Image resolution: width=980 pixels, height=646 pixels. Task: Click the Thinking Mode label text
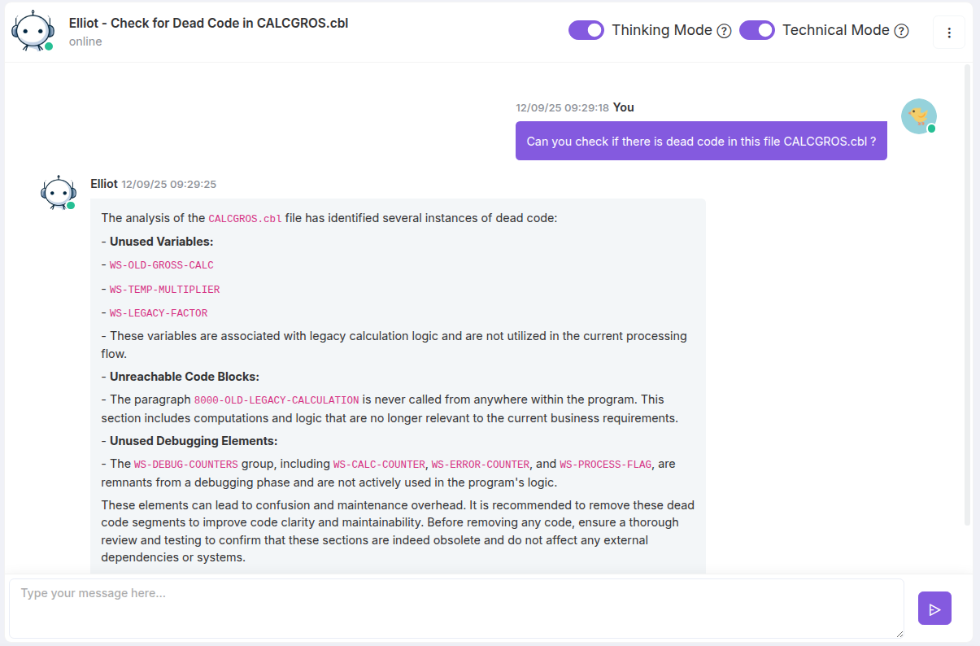click(661, 30)
